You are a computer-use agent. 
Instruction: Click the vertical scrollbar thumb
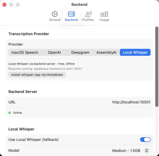pos(157,67)
